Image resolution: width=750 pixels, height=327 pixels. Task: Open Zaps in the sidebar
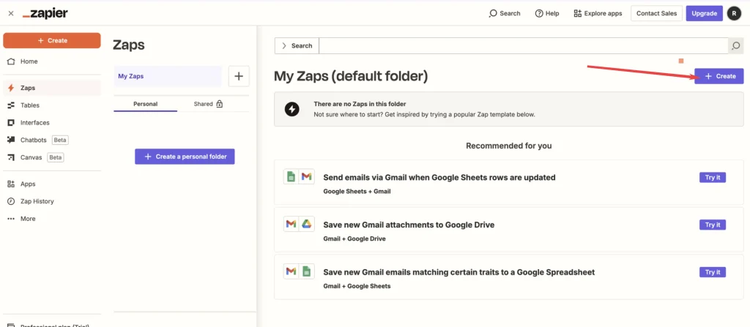click(x=52, y=88)
